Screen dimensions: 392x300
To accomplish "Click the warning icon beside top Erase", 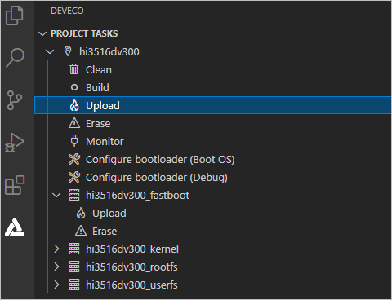I will point(74,123).
